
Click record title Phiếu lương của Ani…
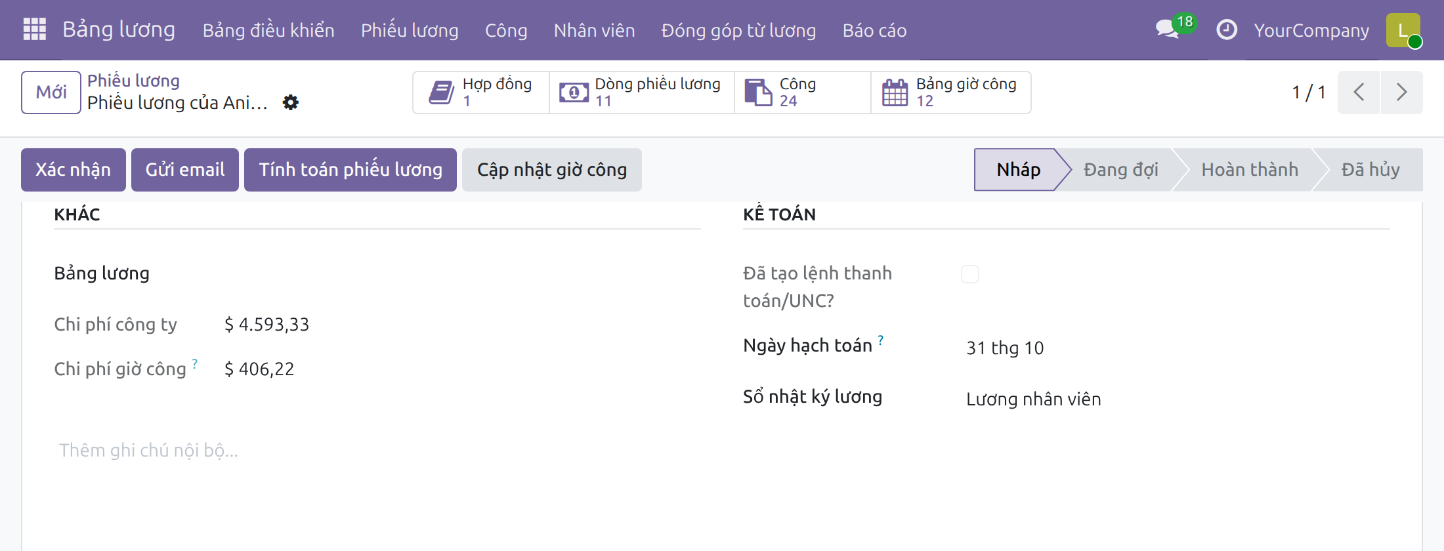(x=177, y=103)
